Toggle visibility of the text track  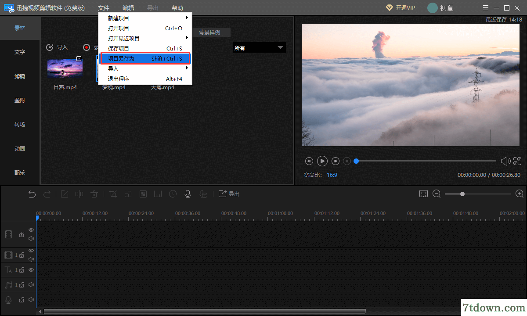[31, 270]
